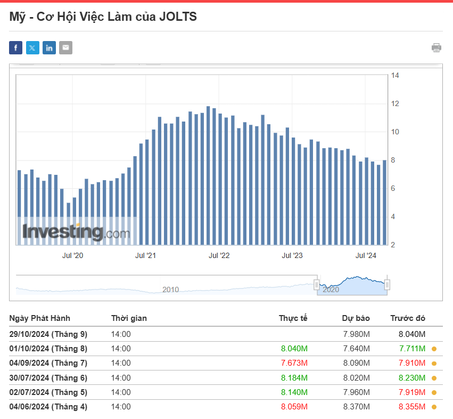Click the 2010 area in the chart navigator

[170, 289]
